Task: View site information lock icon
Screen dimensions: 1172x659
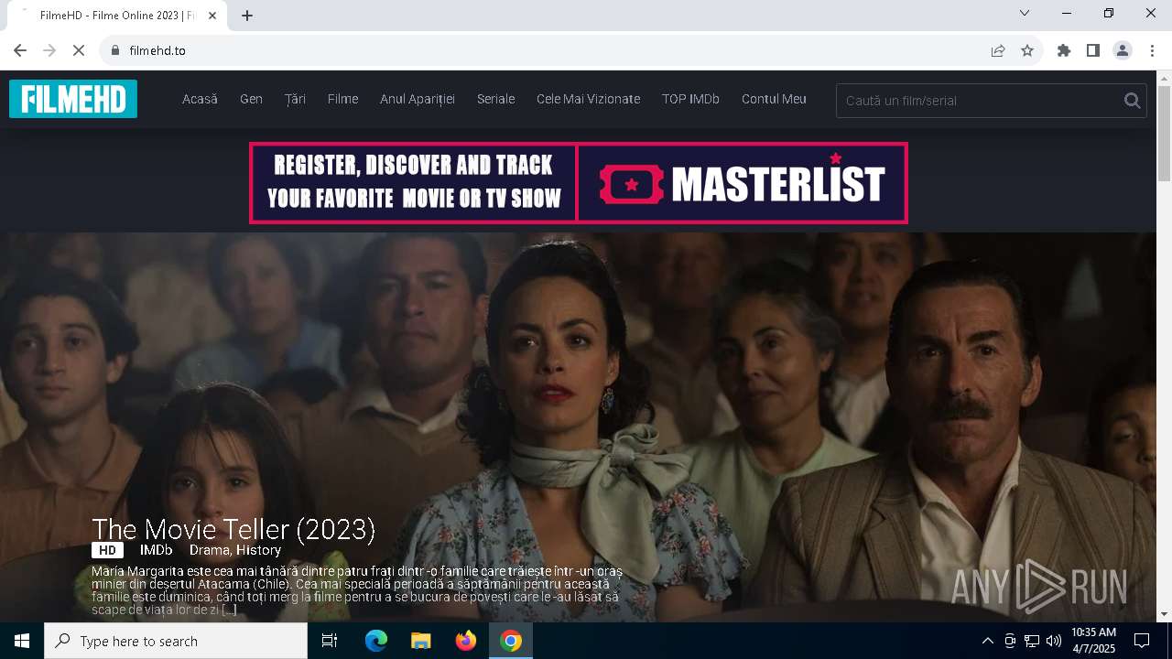Action: tap(114, 50)
